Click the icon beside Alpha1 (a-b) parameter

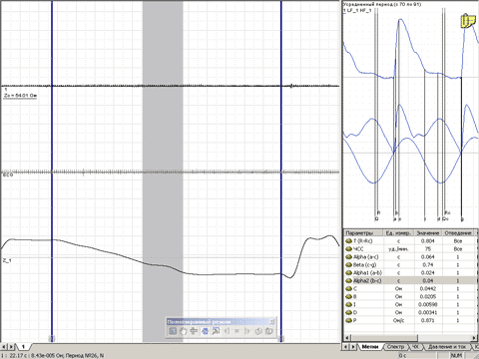click(x=348, y=273)
